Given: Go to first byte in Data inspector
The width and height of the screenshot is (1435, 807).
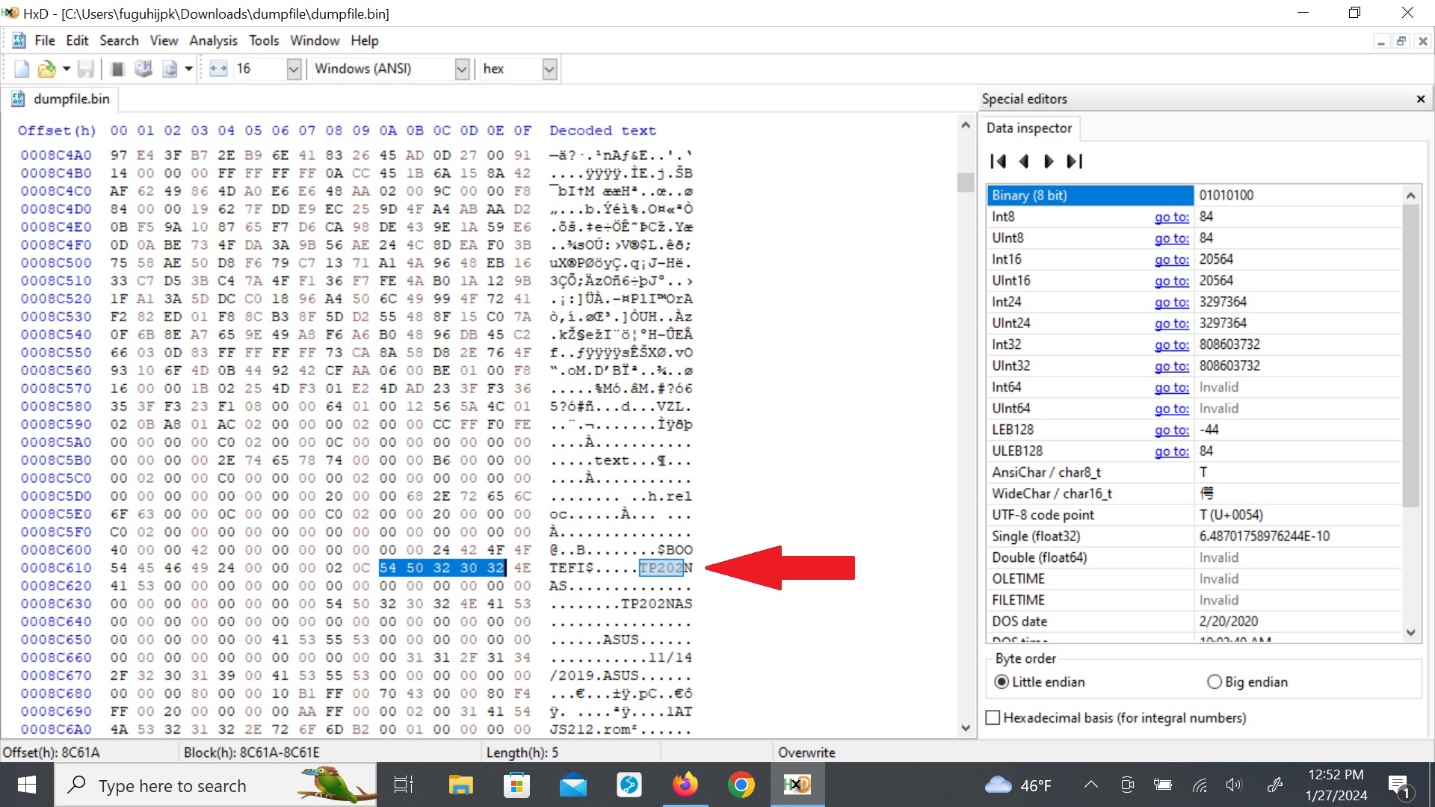Looking at the screenshot, I should tap(998, 161).
